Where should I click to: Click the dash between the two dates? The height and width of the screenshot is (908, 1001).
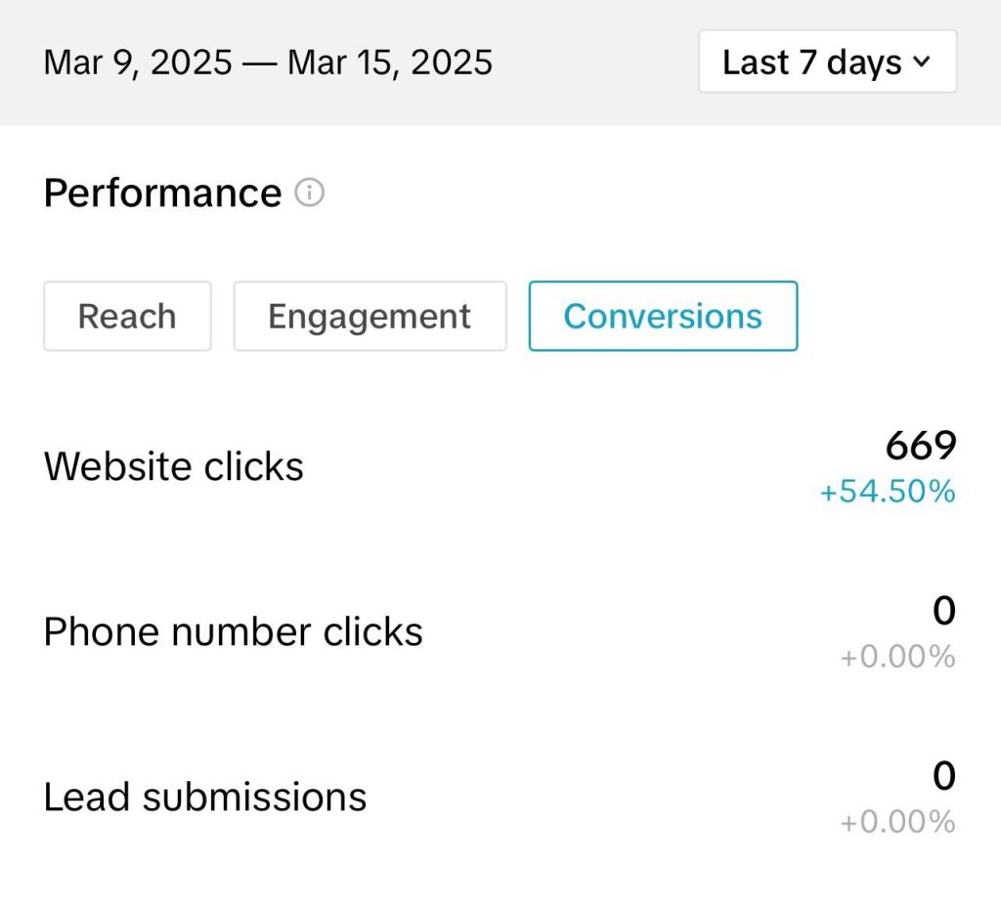pos(260,63)
